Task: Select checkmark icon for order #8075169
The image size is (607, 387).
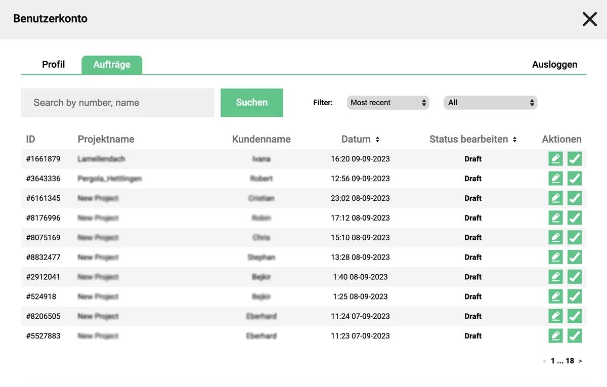Action: coord(575,238)
